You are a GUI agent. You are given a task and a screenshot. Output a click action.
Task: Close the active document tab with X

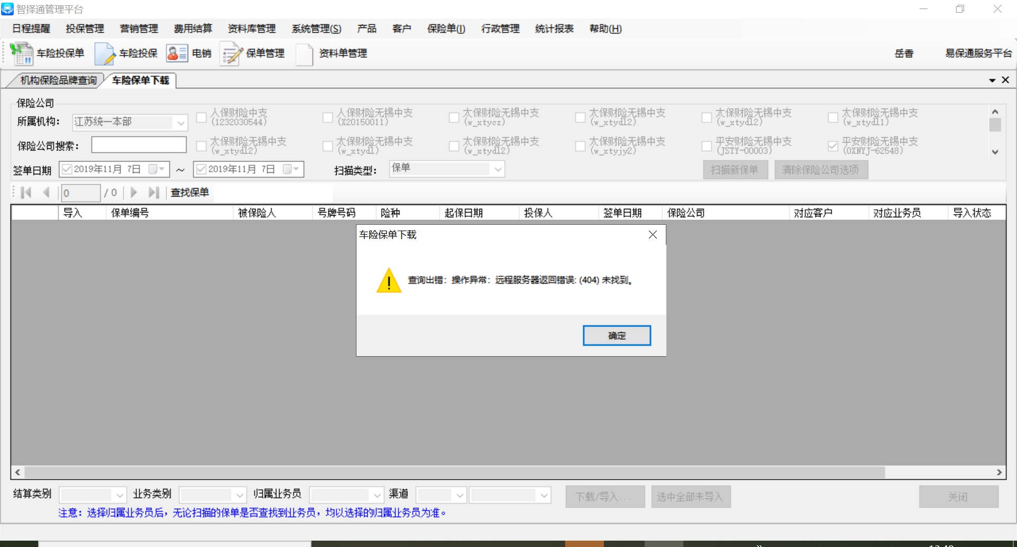[x=1005, y=80]
